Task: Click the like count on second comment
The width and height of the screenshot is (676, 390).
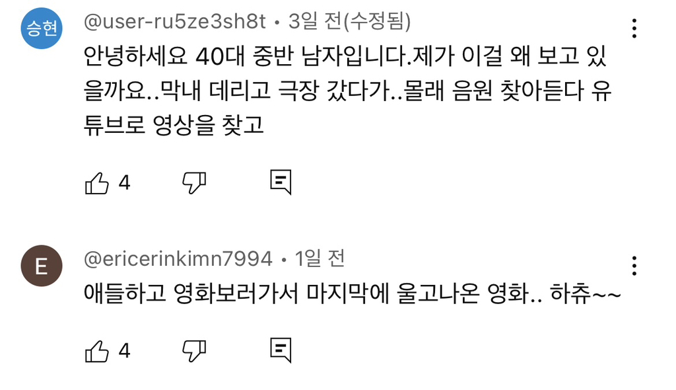Action: [124, 351]
